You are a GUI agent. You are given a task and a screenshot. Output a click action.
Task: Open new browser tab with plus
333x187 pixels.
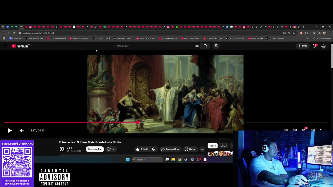303,27
